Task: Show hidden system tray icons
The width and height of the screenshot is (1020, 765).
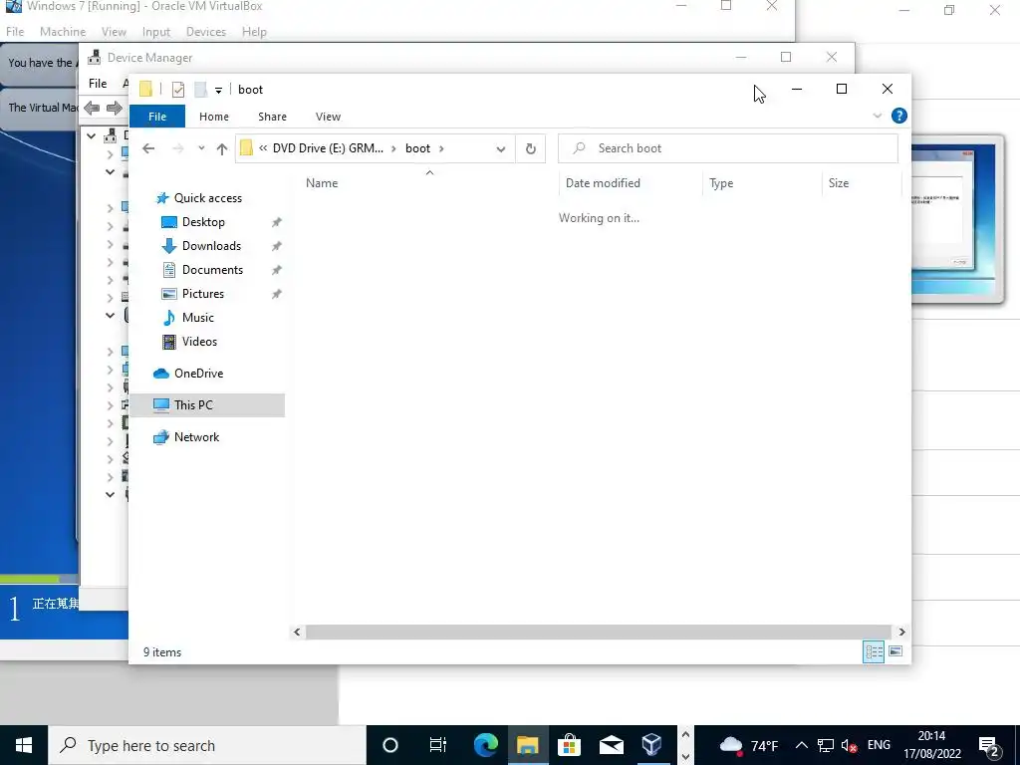Action: click(802, 745)
